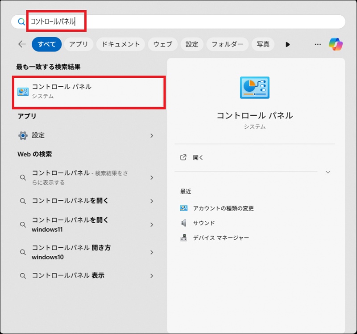Click the large コントロール パネル icon in preview

coord(254,87)
